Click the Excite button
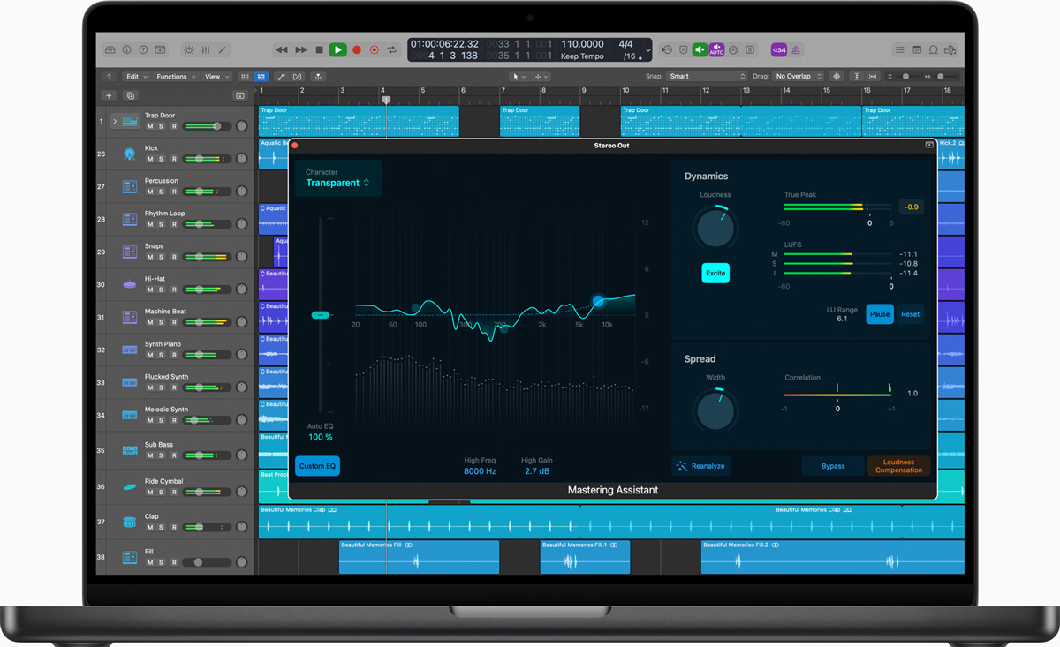 coord(715,273)
